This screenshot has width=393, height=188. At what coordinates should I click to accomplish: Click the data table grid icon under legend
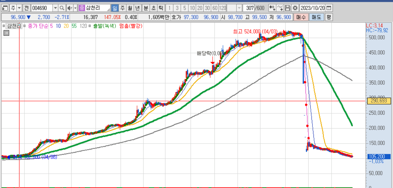6,33
